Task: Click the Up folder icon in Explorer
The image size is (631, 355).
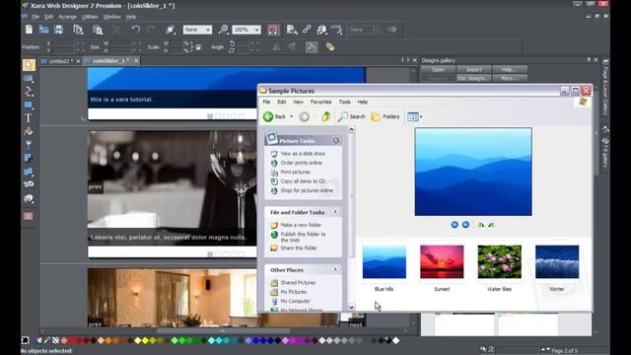Action: tap(326, 116)
